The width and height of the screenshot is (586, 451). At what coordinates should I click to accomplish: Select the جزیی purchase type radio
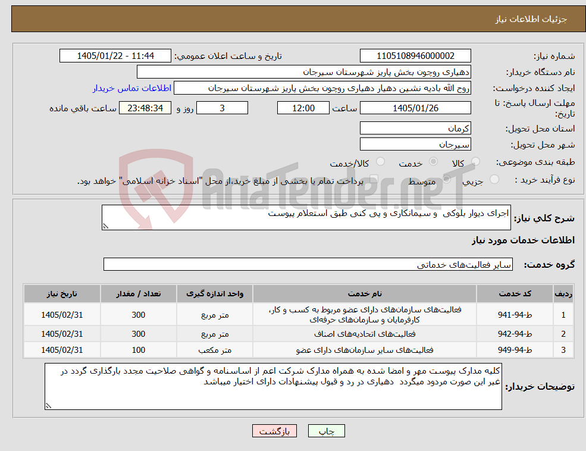click(x=494, y=179)
